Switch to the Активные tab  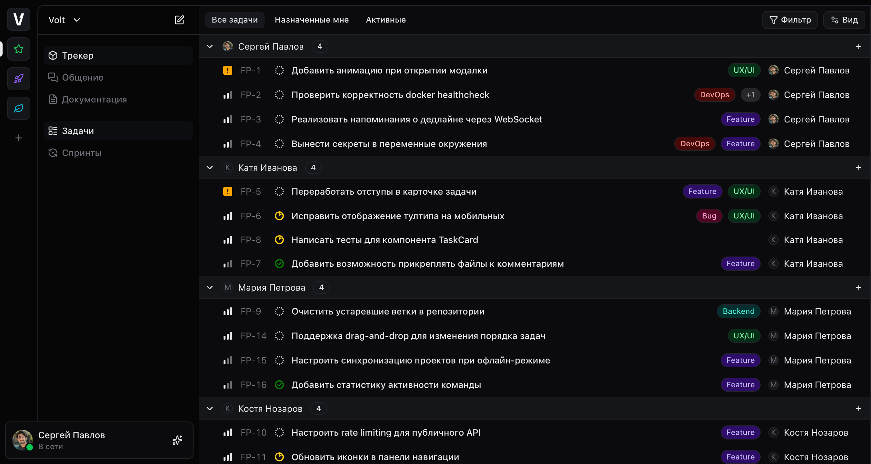coord(385,20)
